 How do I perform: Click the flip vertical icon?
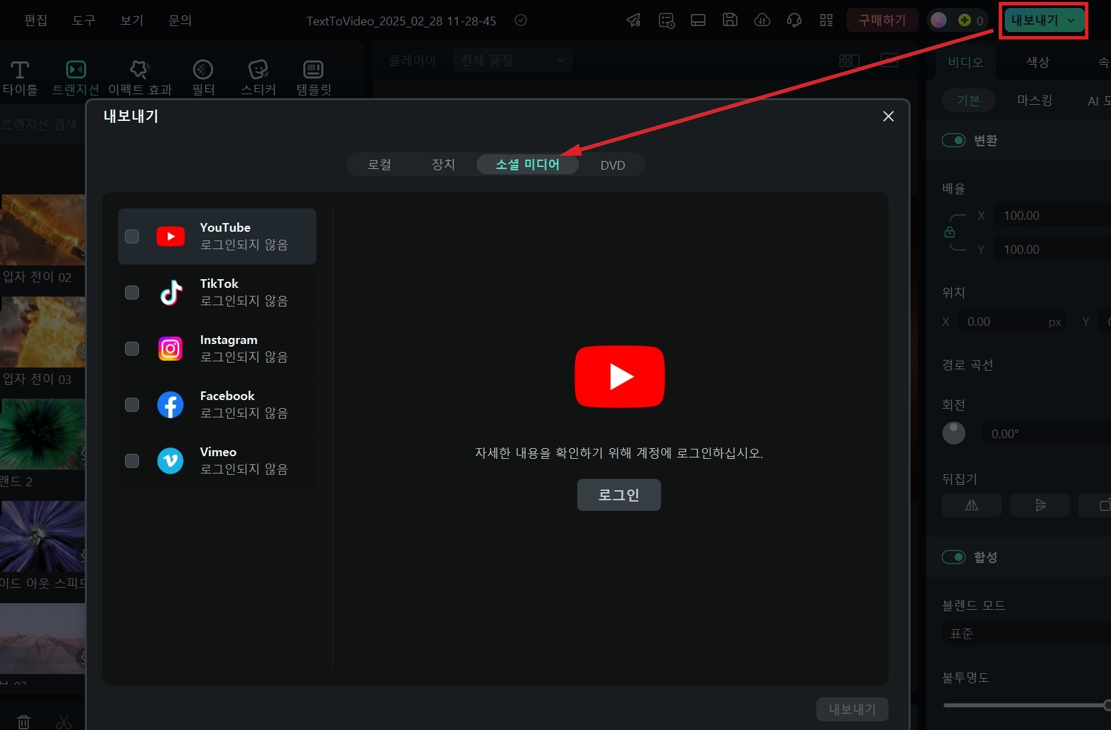[x=1040, y=505]
